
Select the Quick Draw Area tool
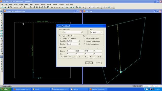pyautogui.click(x=2, y=36)
